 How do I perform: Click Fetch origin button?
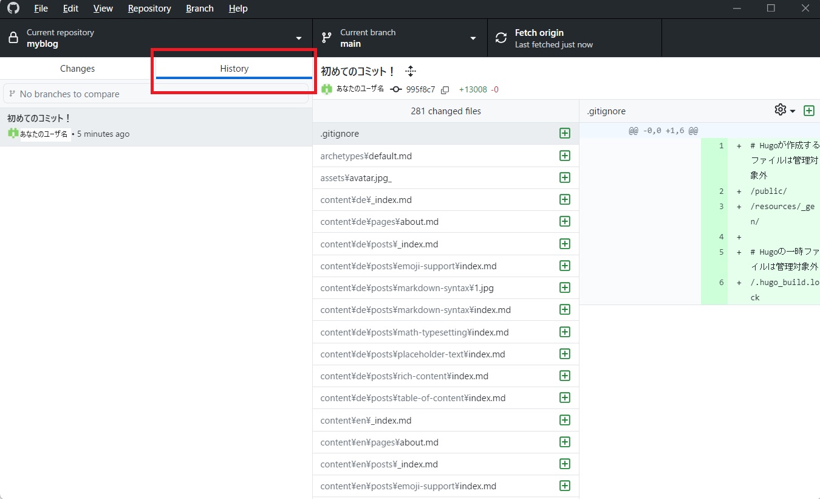574,38
